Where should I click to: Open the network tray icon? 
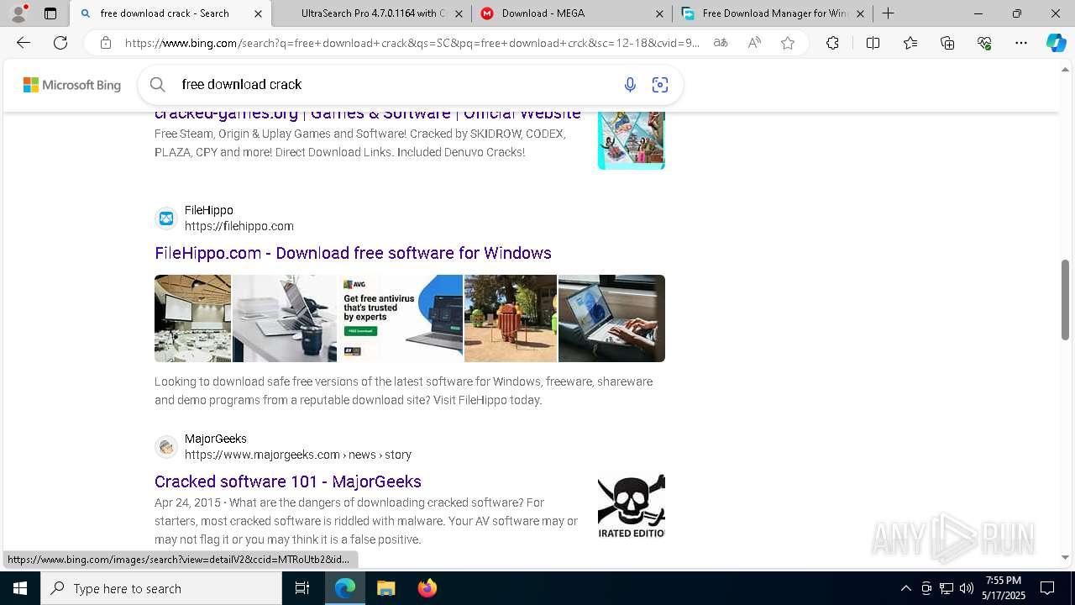(947, 588)
